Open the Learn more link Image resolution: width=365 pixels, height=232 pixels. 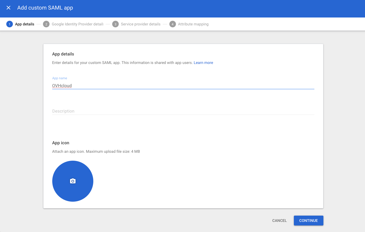pos(203,63)
